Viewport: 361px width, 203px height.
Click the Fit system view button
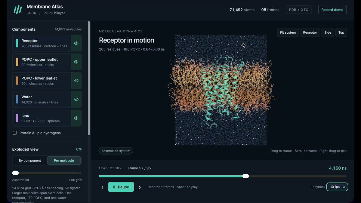point(288,32)
